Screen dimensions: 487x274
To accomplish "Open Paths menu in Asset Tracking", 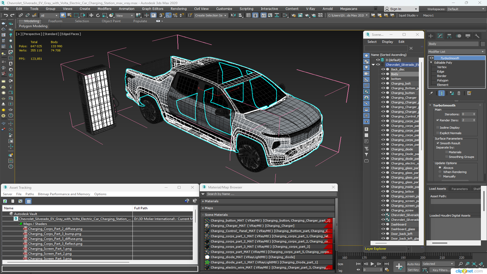I will (x=30, y=194).
